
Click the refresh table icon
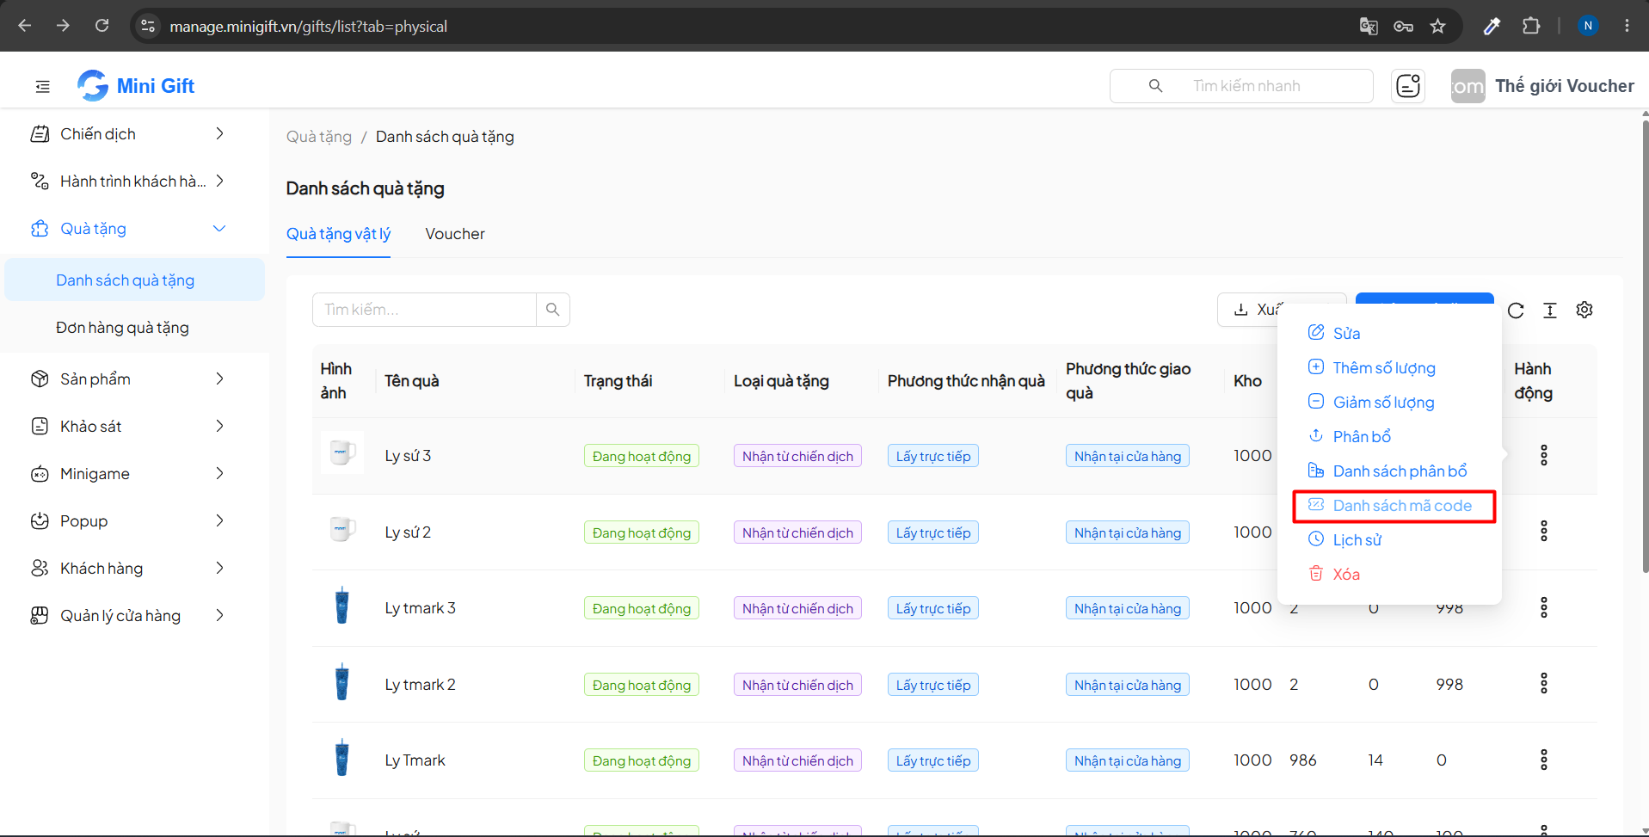pos(1516,311)
